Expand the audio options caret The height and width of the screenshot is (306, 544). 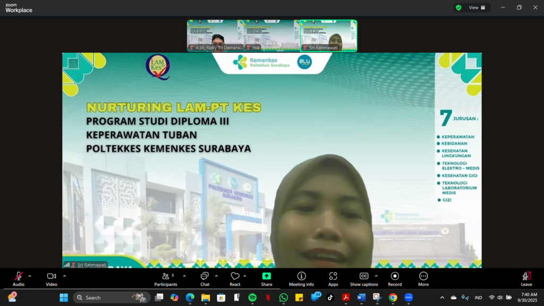[x=30, y=276]
